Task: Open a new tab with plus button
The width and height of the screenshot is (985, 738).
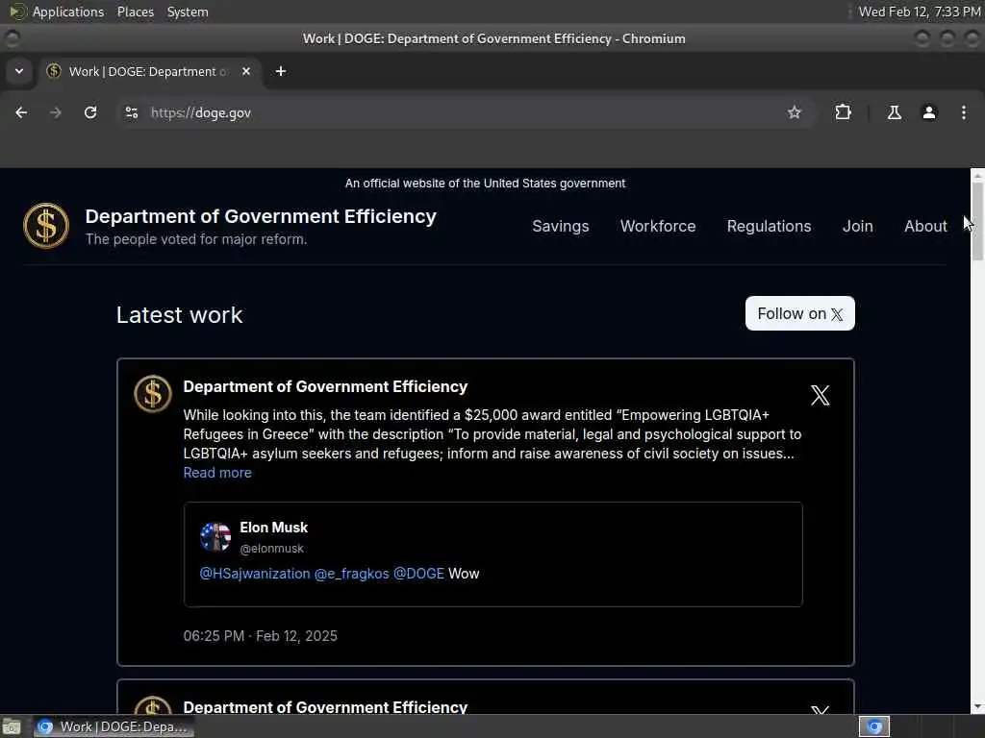Action: coord(281,71)
